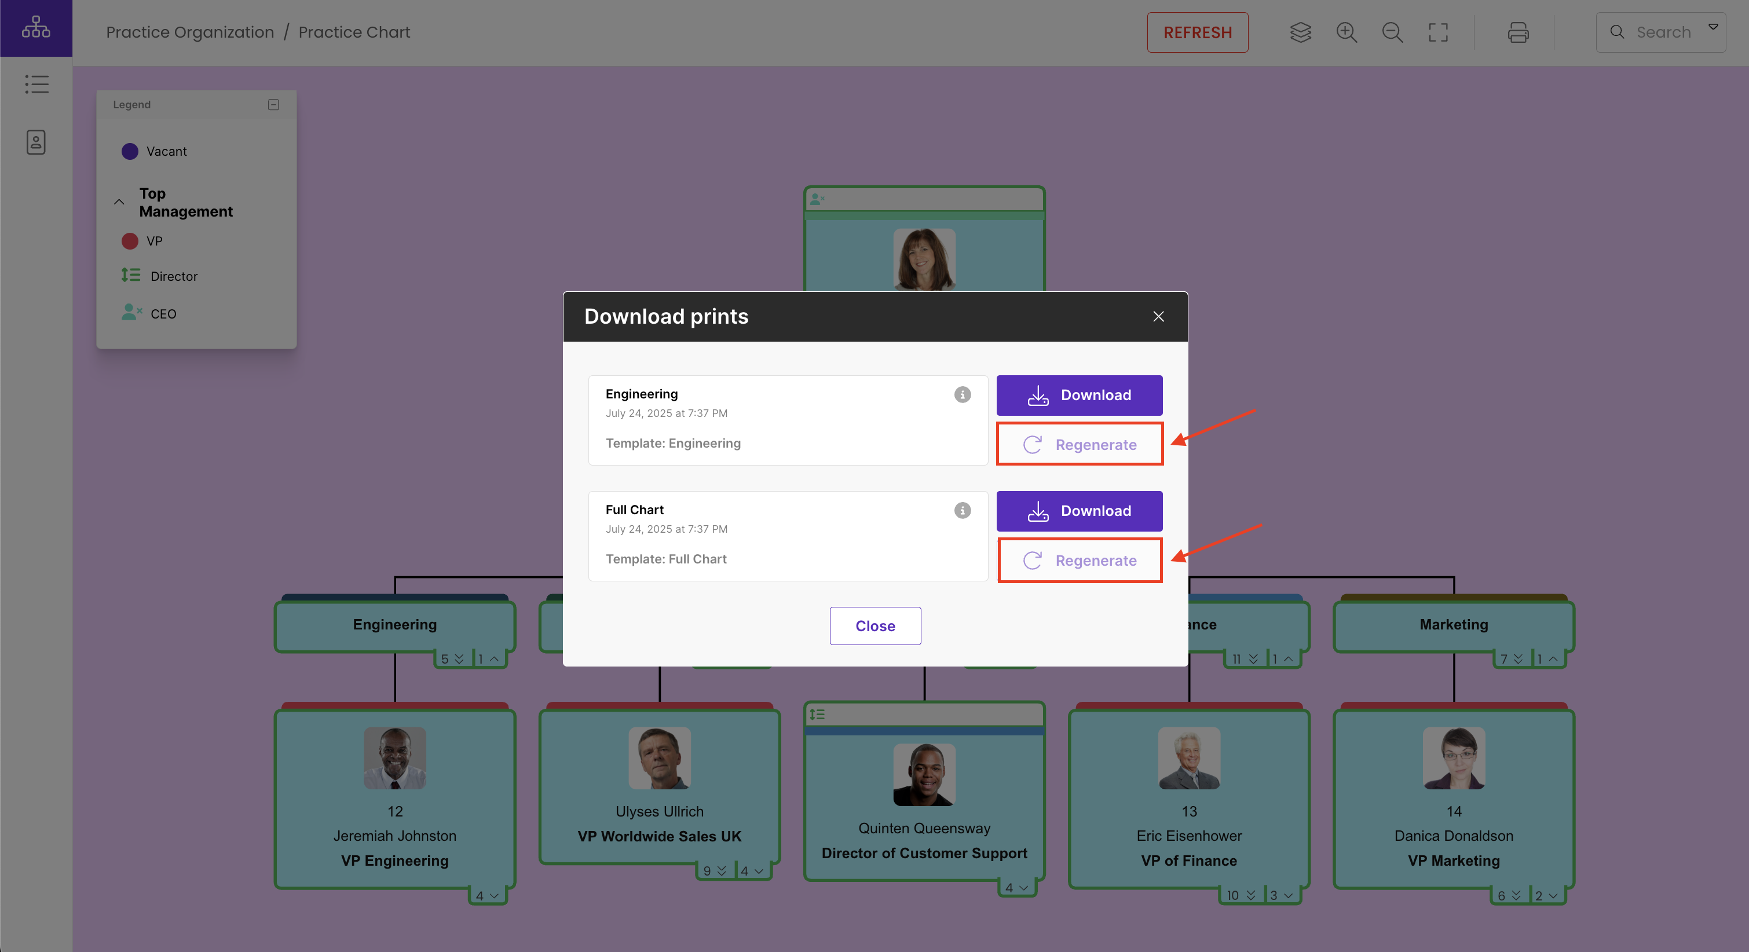Click the Director legend icon
The image size is (1749, 952).
(130, 275)
